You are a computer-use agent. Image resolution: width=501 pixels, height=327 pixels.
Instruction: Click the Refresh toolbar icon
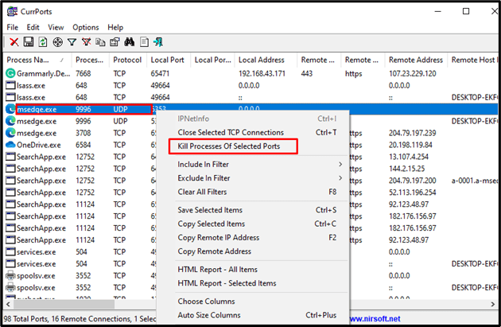point(43,42)
